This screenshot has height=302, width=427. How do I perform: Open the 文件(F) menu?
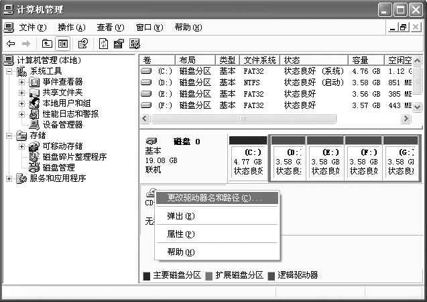click(33, 28)
